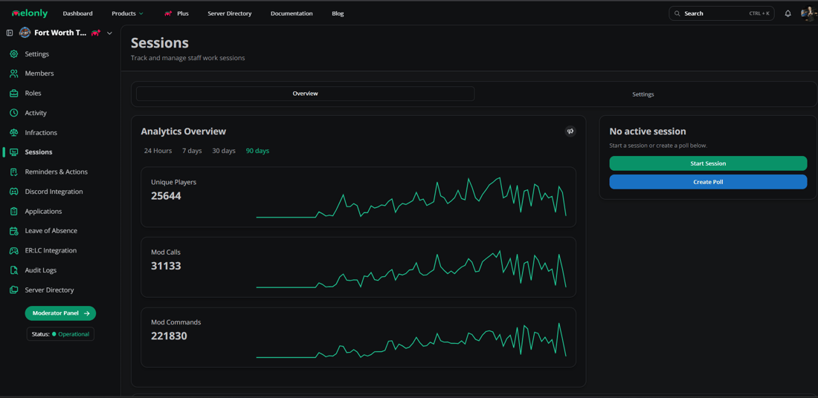Click the Operational status indicator
This screenshot has height=398, width=818.
pyautogui.click(x=60, y=334)
